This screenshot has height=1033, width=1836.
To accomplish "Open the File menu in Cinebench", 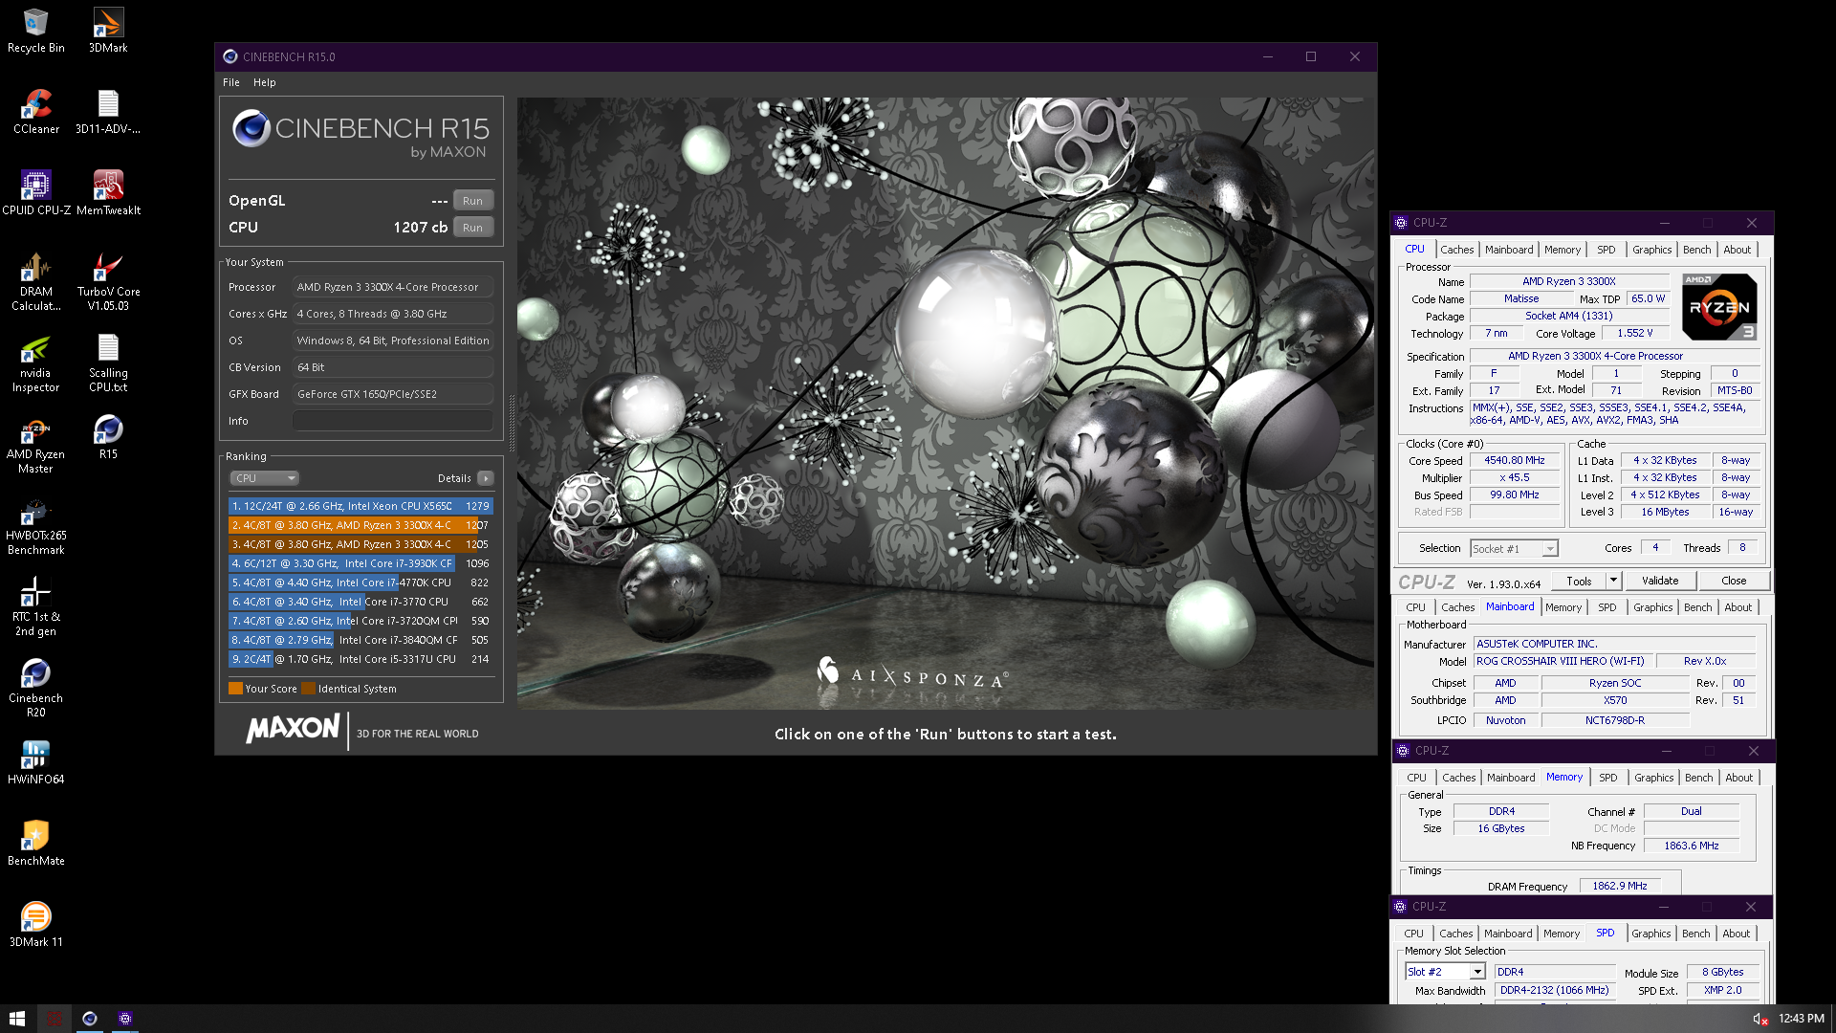I will (231, 82).
